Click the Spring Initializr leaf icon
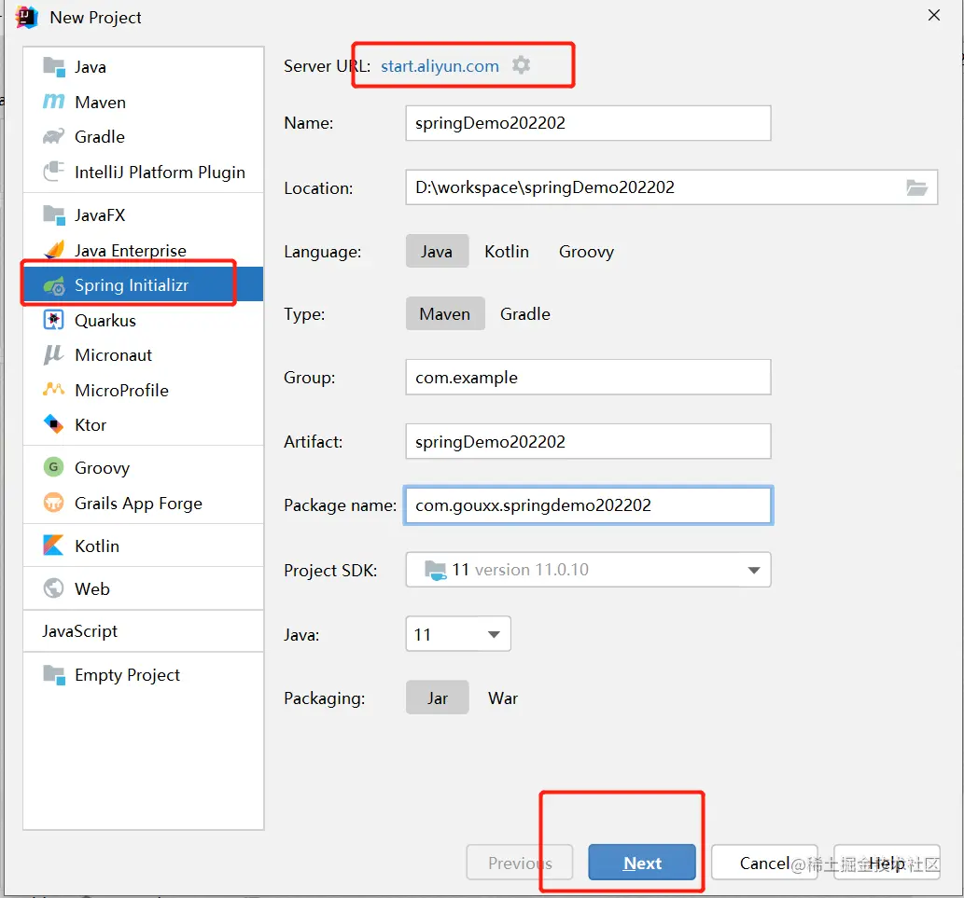 click(54, 285)
